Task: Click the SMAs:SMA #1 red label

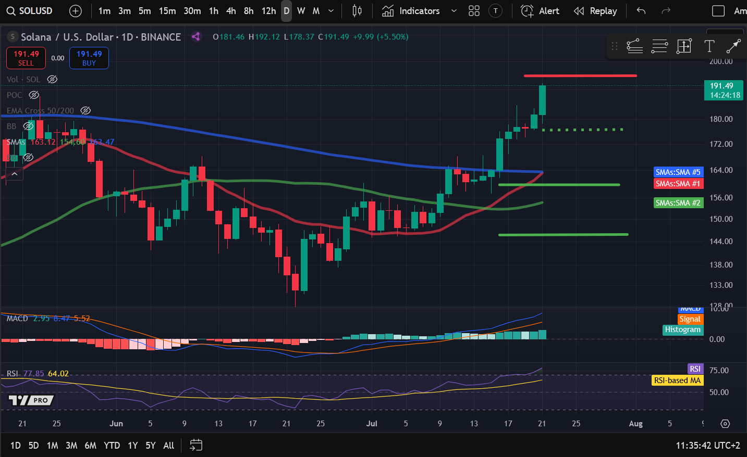Action: point(678,183)
